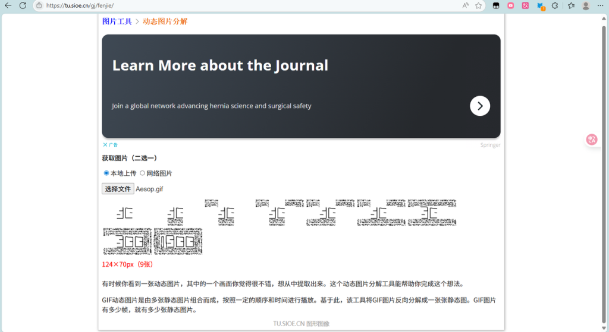609x332 pixels.
Task: Click the user profile avatar icon
Action: [586, 5]
